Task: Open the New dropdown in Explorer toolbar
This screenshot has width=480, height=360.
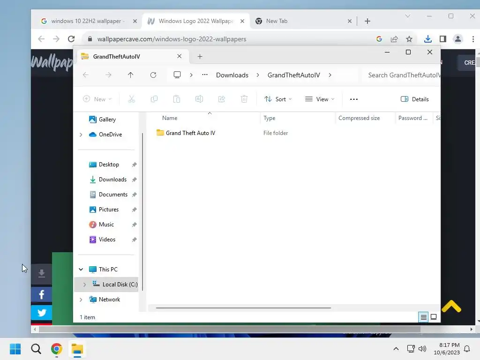Action: pos(97,99)
